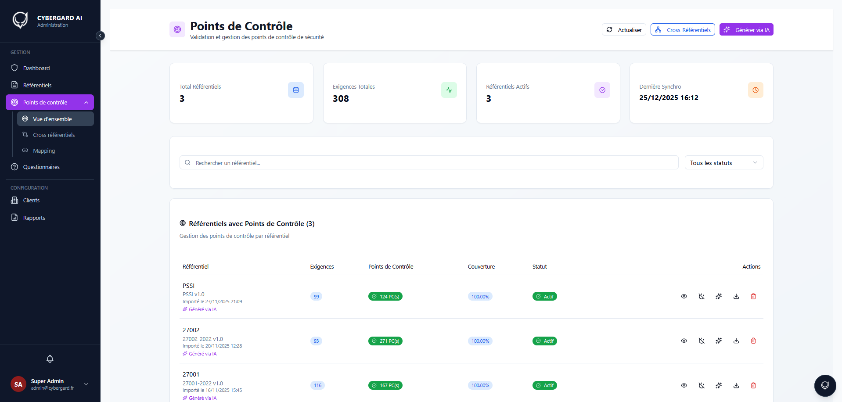
Task: Click the Actualiser button
Action: pyautogui.click(x=624, y=30)
